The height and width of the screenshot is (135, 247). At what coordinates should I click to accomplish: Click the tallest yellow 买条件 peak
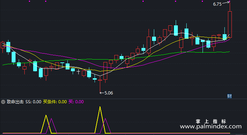pyautogui.click(x=100, y=108)
